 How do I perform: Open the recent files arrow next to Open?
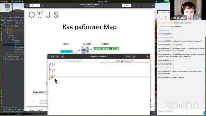point(57,56)
